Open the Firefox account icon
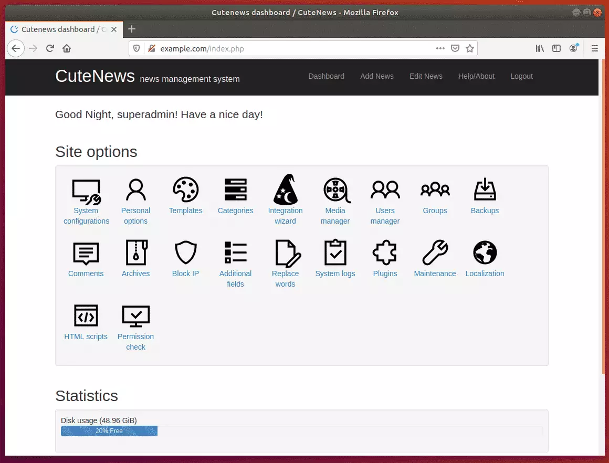Screen dimensions: 609x463 pyautogui.click(x=574, y=48)
